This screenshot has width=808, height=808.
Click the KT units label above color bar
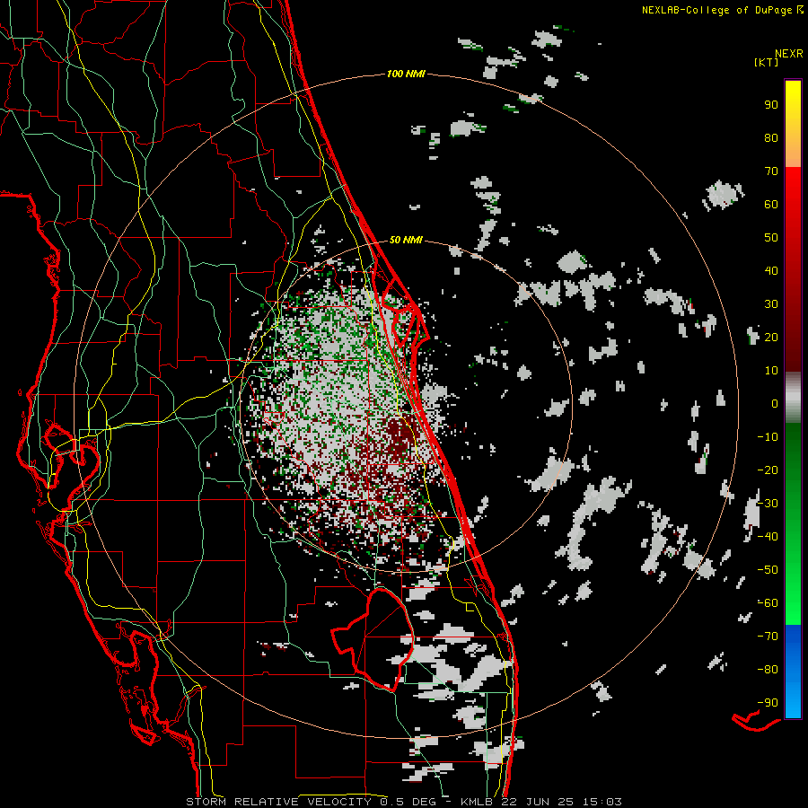tap(767, 62)
